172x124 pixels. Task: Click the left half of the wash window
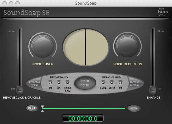point(74,47)
